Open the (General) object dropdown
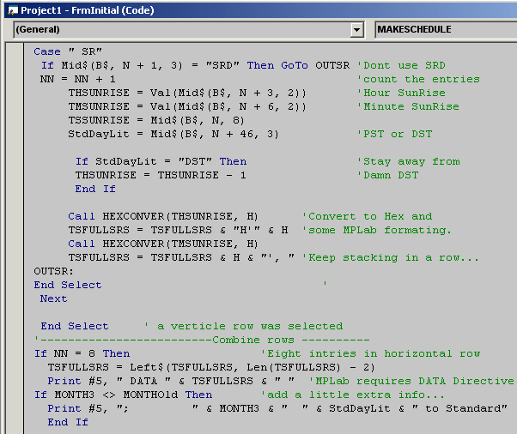Viewport: 517px width, 434px height. point(357,29)
